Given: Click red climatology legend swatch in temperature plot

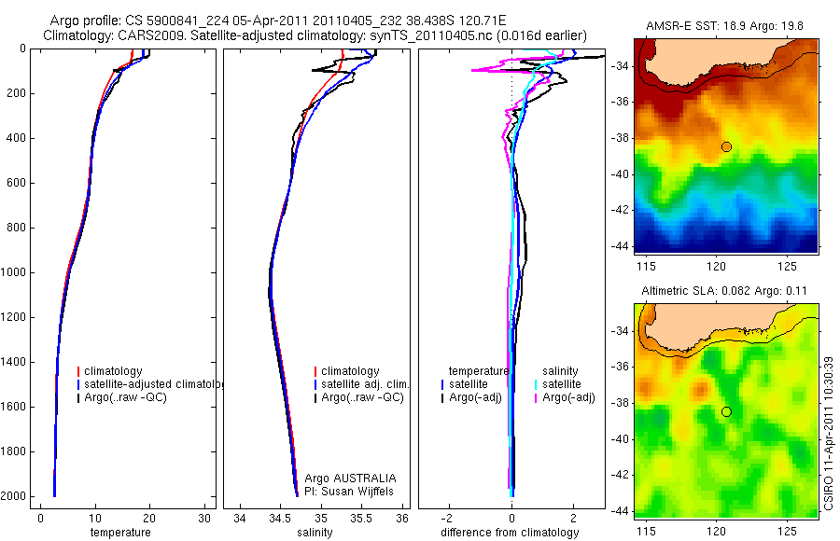Looking at the screenshot, I should pyautogui.click(x=78, y=371).
